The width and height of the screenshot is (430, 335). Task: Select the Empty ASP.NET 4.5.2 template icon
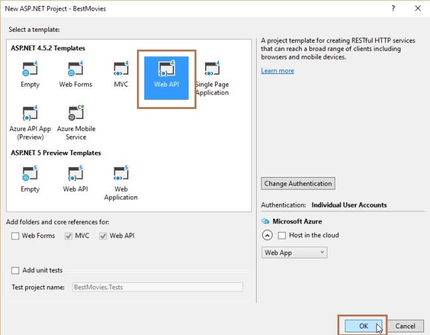coord(30,69)
